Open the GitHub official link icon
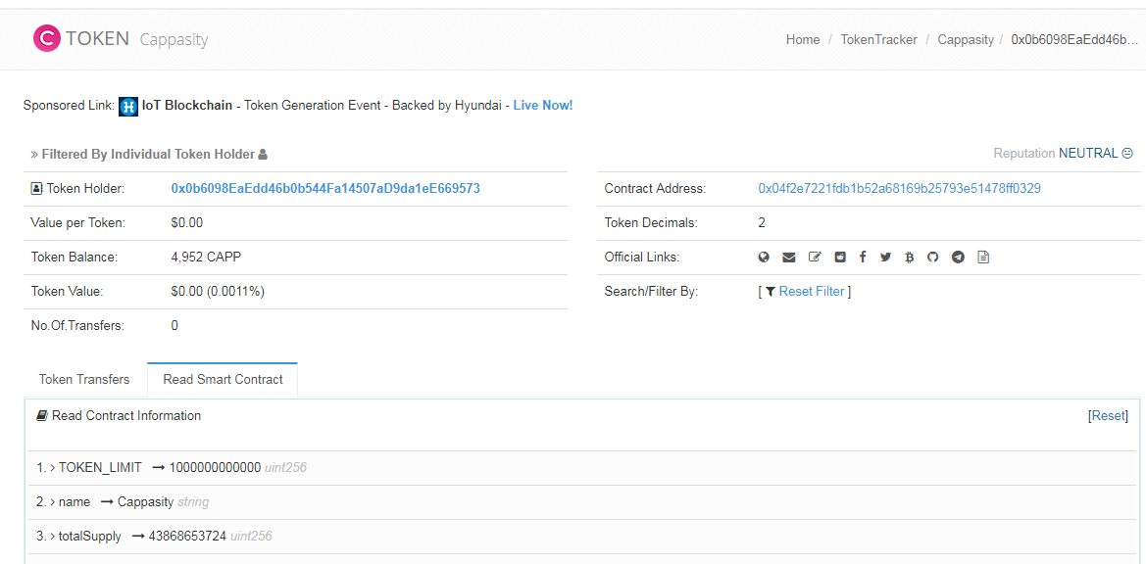1146x564 pixels. (932, 257)
